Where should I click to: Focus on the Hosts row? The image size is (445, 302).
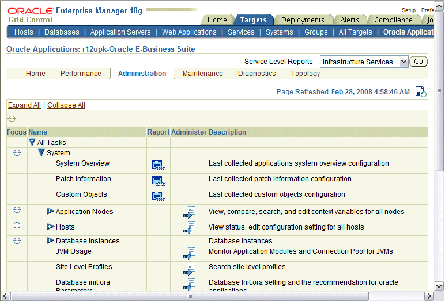click(17, 225)
